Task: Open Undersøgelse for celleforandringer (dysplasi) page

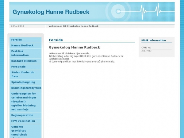Action: pos(25,102)
